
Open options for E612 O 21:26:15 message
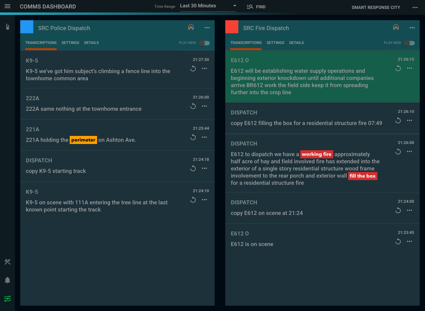[x=409, y=68]
